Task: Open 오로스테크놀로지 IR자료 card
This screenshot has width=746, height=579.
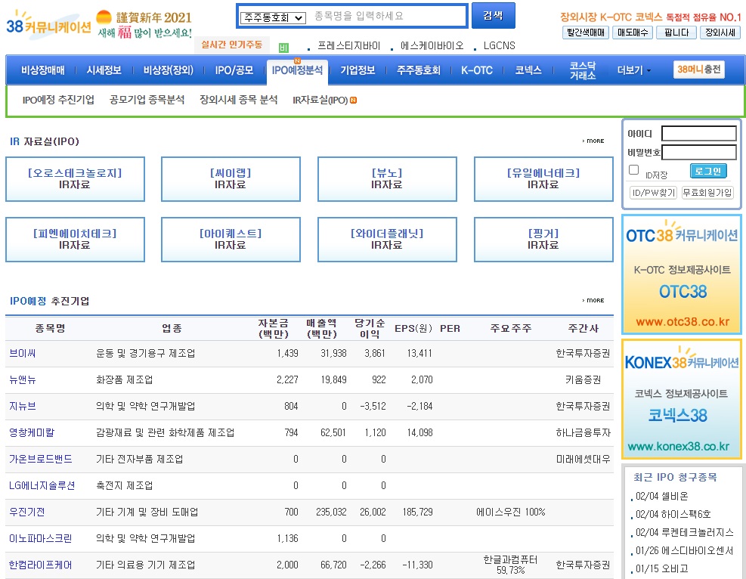Action: (75, 179)
